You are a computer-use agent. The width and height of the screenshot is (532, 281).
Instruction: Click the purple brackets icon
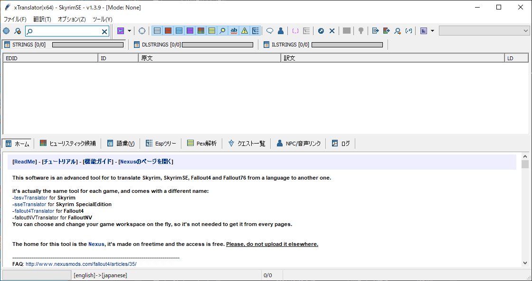(x=295, y=31)
